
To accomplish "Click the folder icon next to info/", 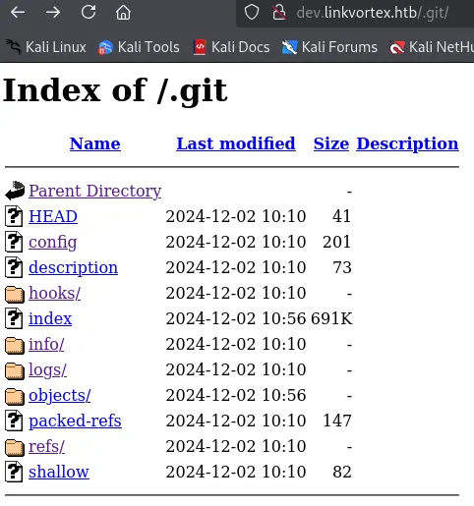I will [15, 345].
